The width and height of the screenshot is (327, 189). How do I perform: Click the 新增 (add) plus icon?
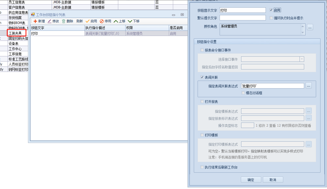(x=35, y=21)
